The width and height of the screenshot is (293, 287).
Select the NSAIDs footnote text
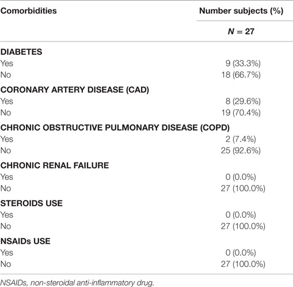click(77, 283)
